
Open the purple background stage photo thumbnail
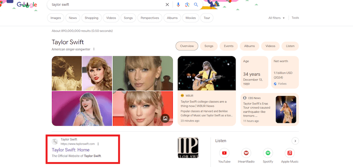[82, 108]
